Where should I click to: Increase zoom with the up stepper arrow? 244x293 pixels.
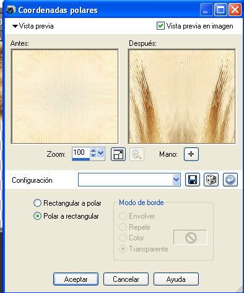coord(93,151)
